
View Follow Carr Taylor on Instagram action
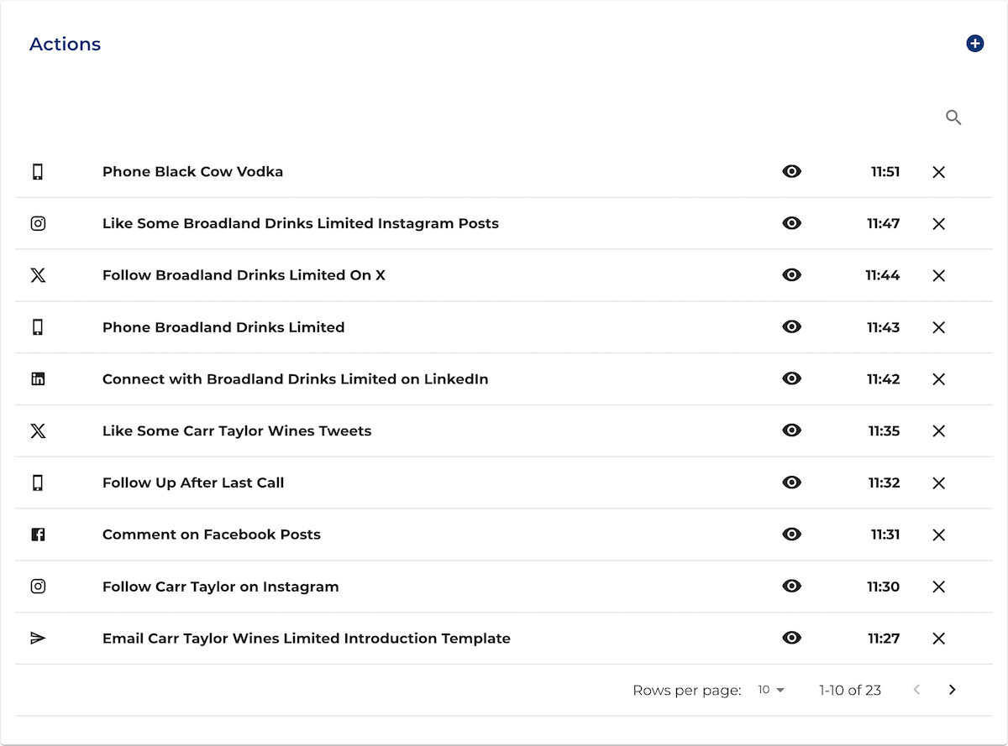(x=791, y=586)
